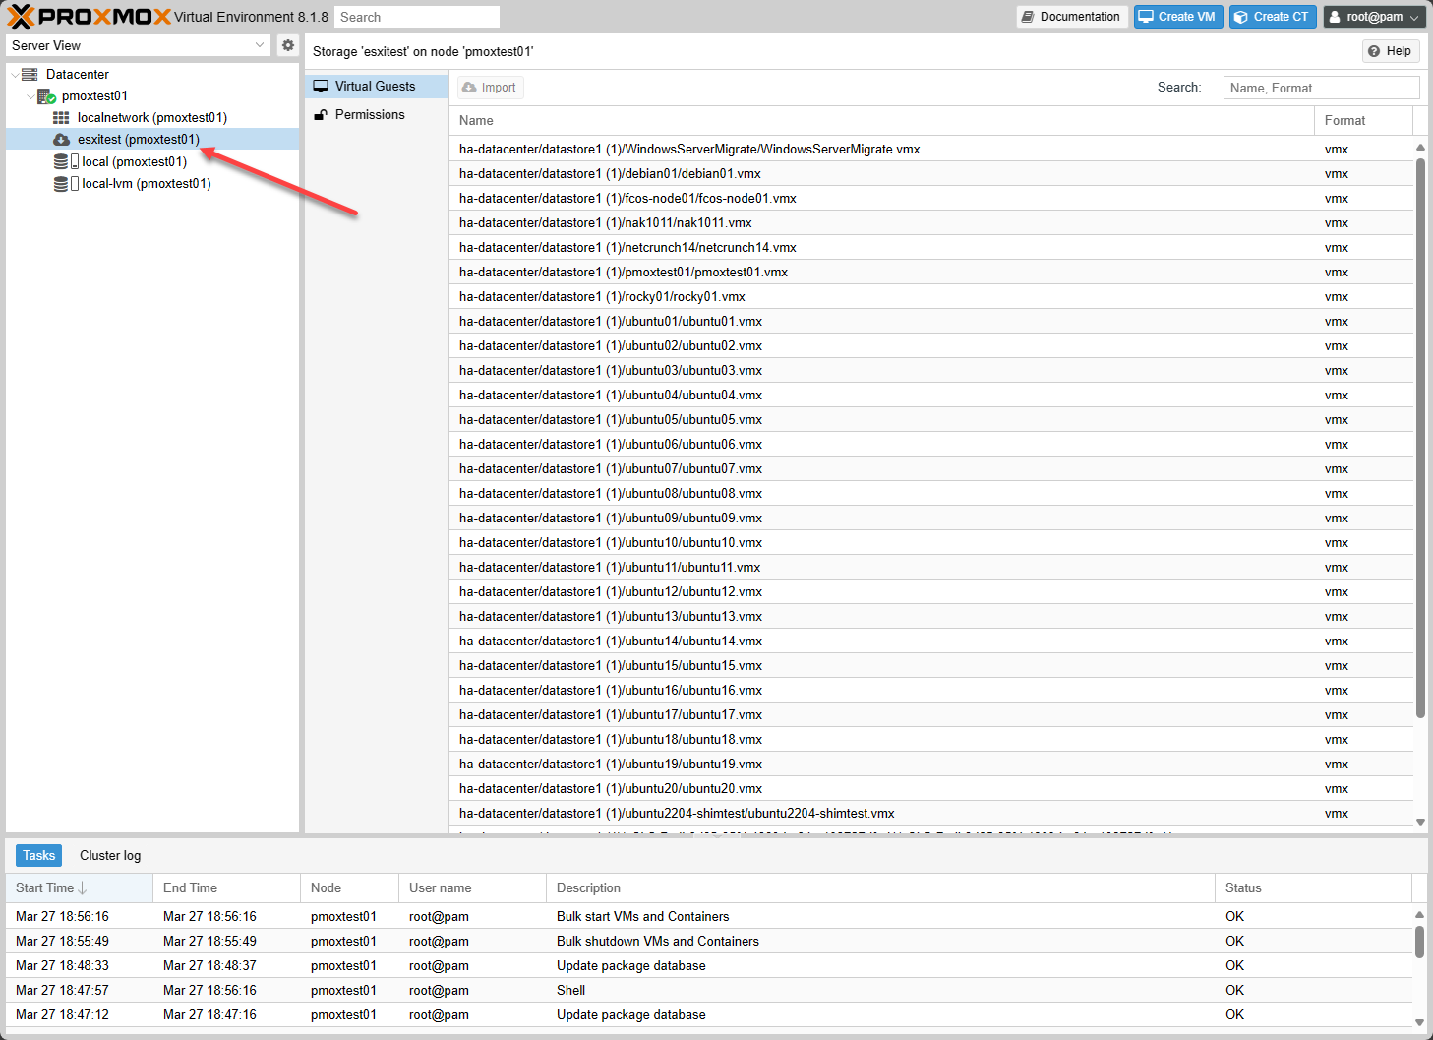Click the Permissions unlock icon
Screen dimensions: 1433x1040
click(321, 115)
